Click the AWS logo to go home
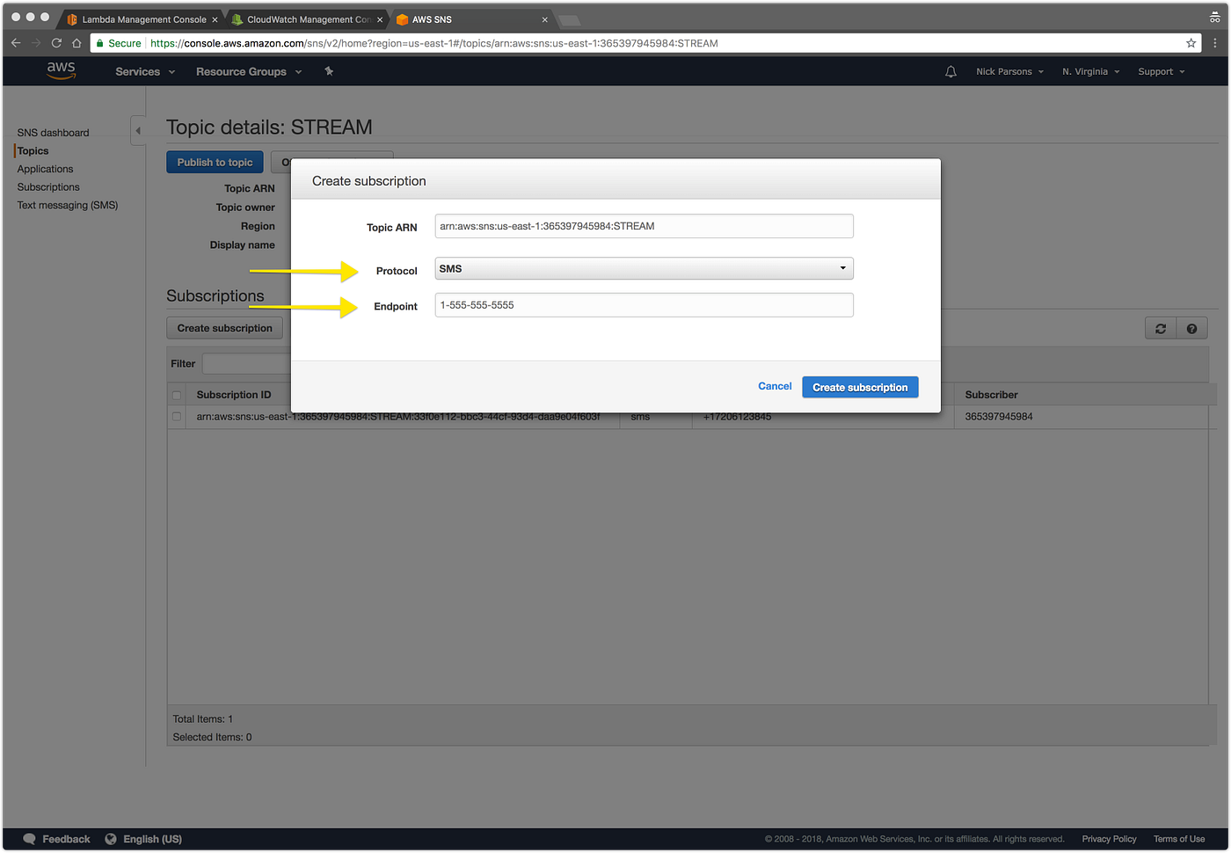1231x853 pixels. 60,70
